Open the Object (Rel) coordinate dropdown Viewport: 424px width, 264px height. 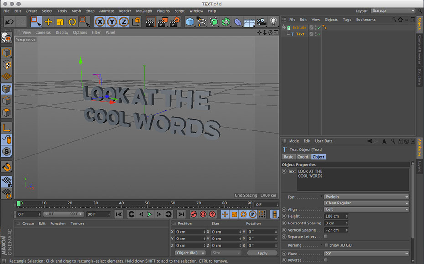click(190, 253)
